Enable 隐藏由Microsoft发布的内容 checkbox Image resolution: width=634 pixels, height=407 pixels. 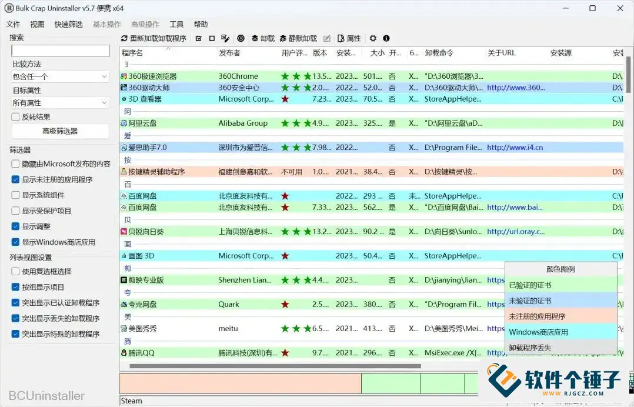(15, 164)
